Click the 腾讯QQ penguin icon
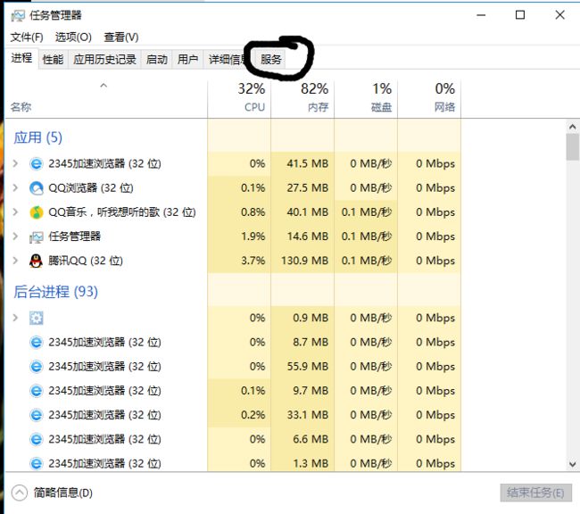 pos(36,261)
